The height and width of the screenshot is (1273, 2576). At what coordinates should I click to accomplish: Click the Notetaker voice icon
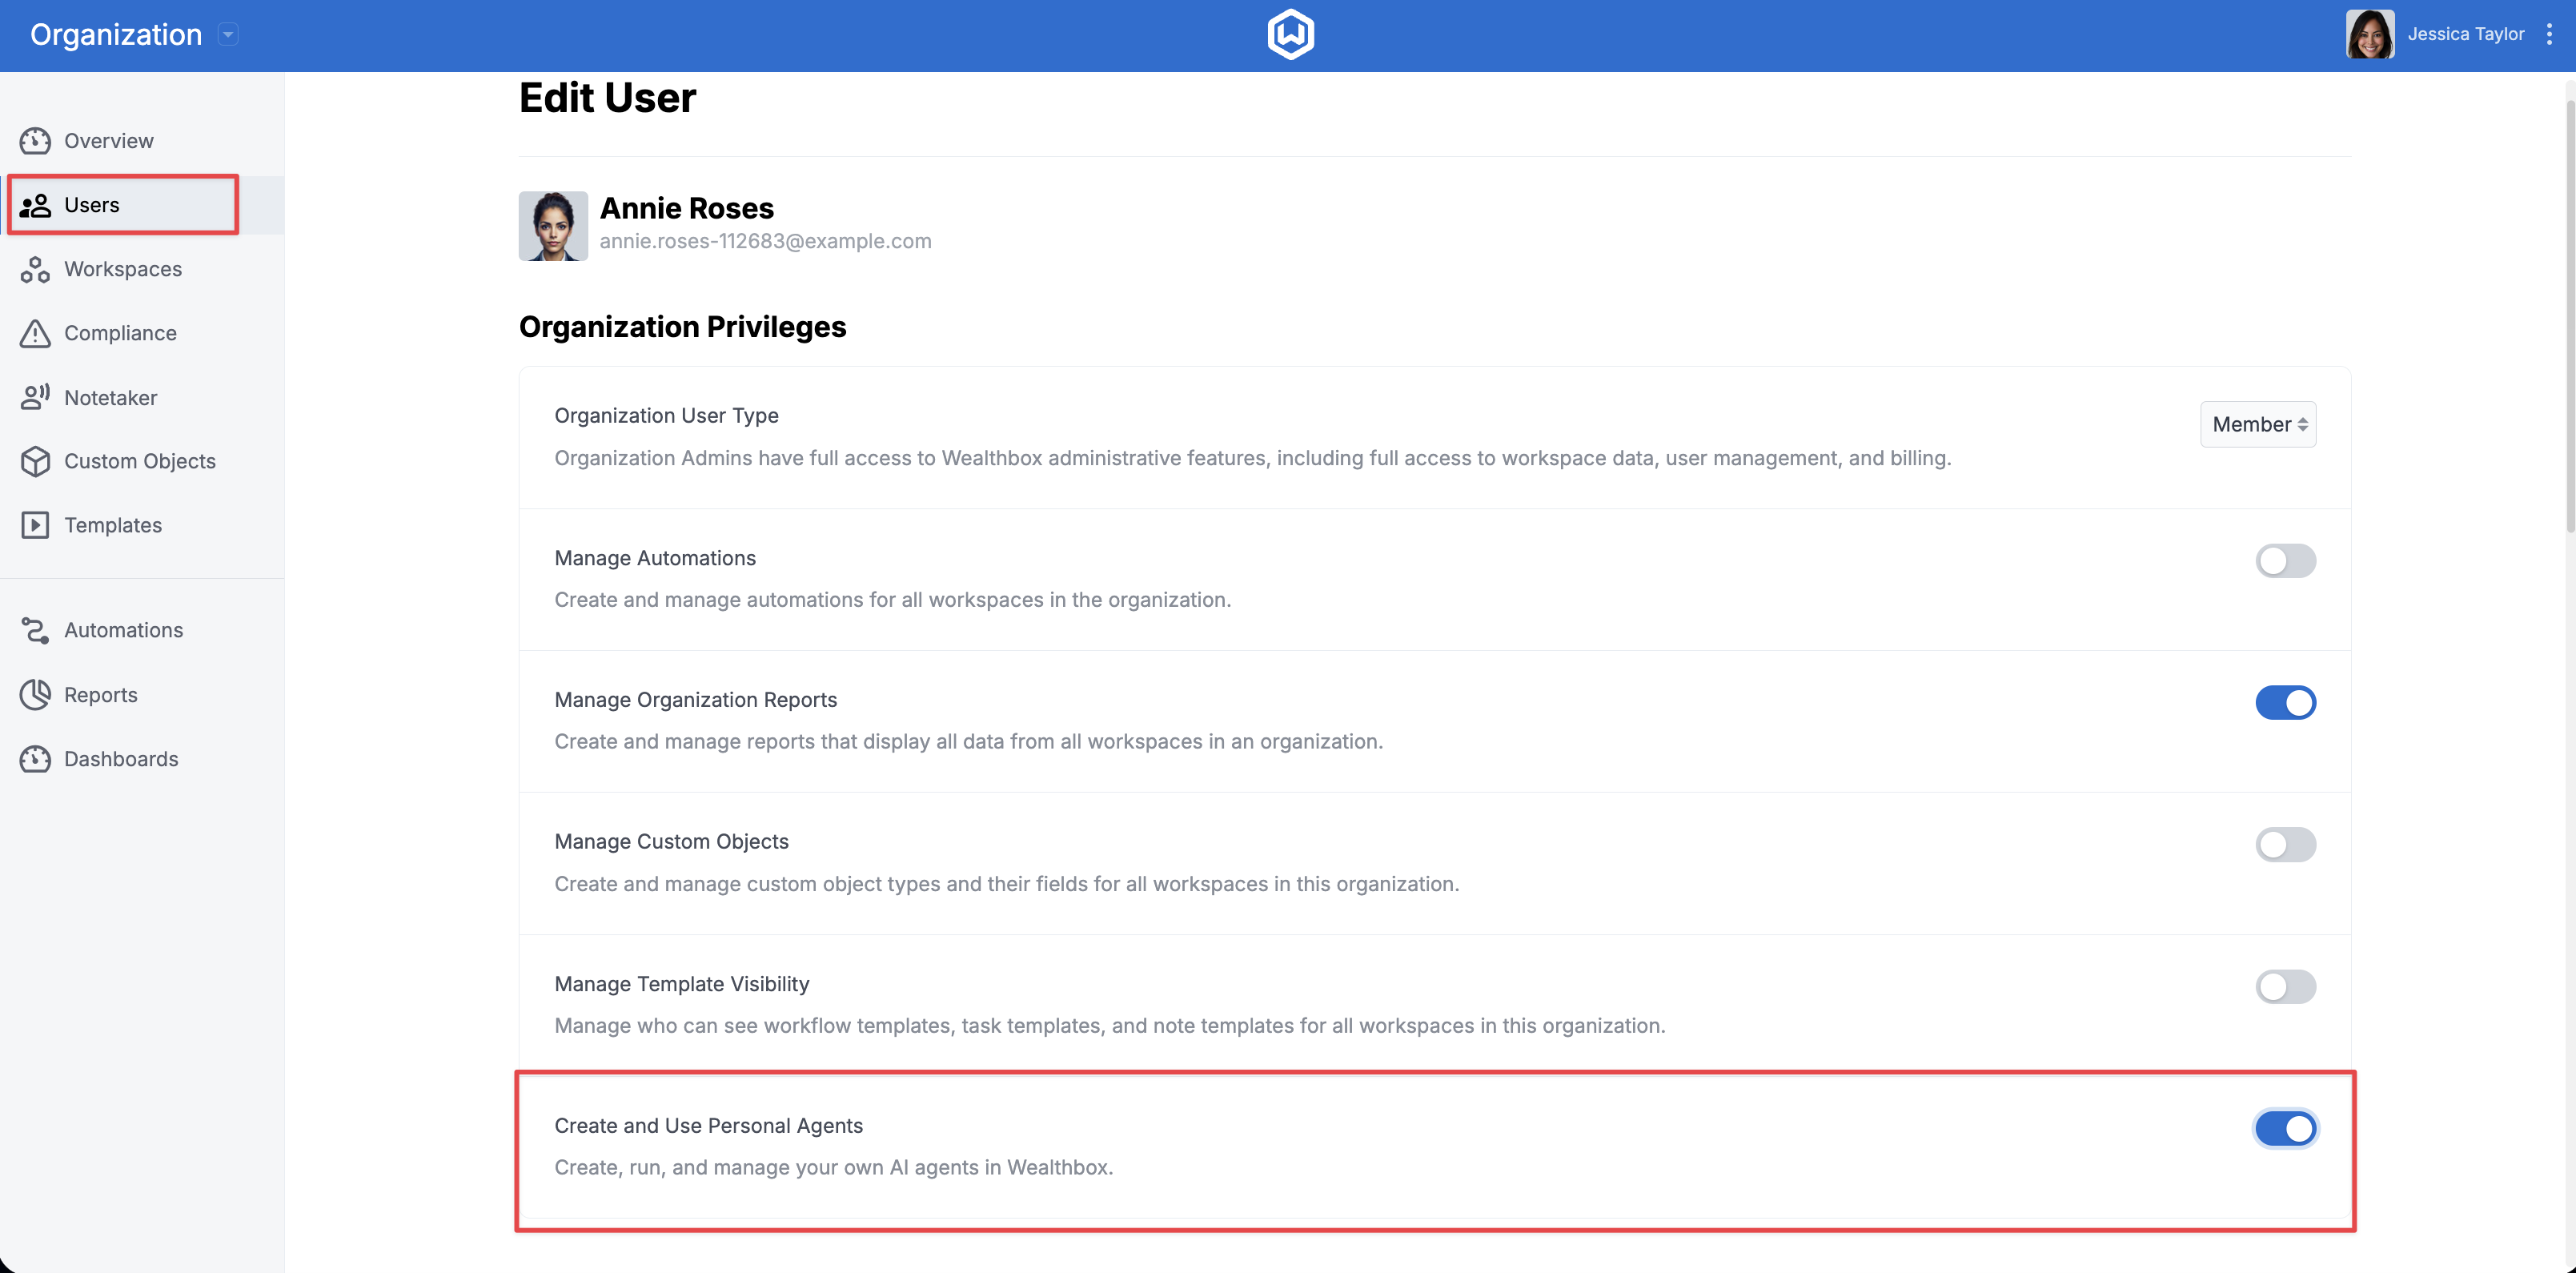[35, 397]
